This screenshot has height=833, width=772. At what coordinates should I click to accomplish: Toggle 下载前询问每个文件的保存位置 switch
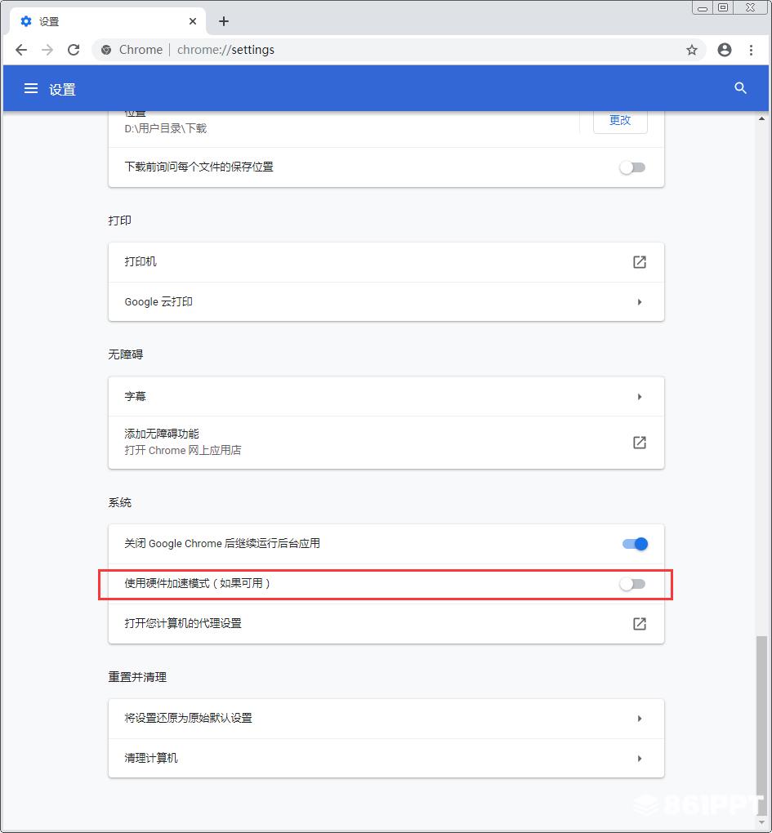tap(632, 168)
